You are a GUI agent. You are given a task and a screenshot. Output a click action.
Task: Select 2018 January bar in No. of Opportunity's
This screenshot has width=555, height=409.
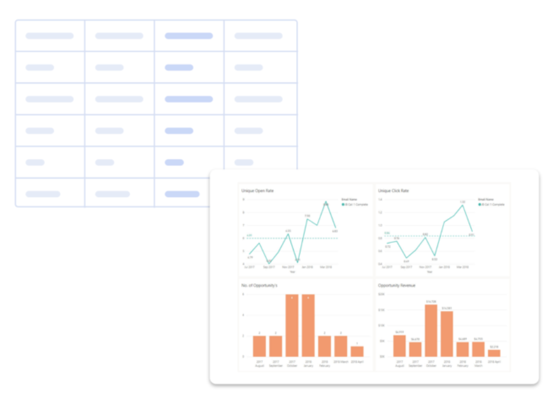[x=308, y=325]
